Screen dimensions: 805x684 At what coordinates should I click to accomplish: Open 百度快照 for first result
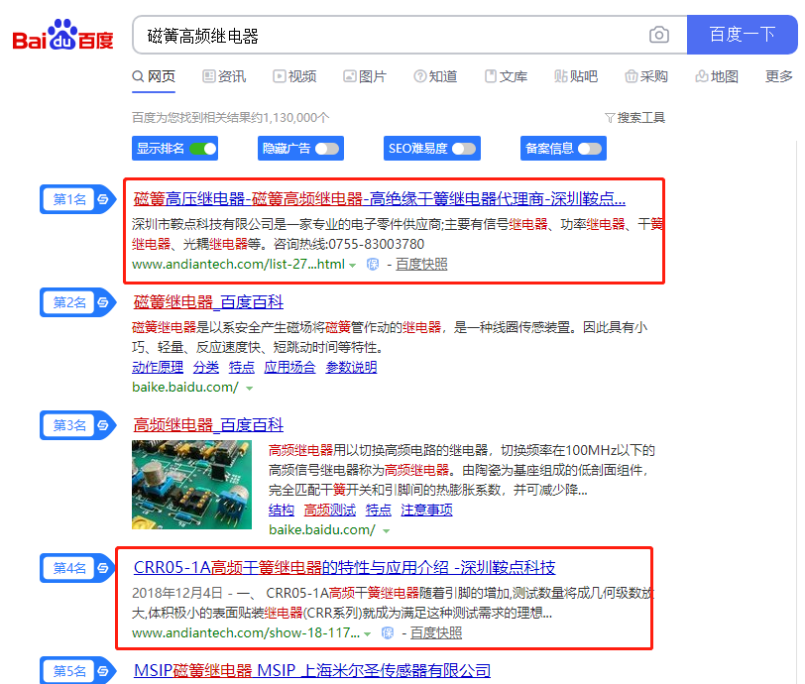[x=421, y=265]
